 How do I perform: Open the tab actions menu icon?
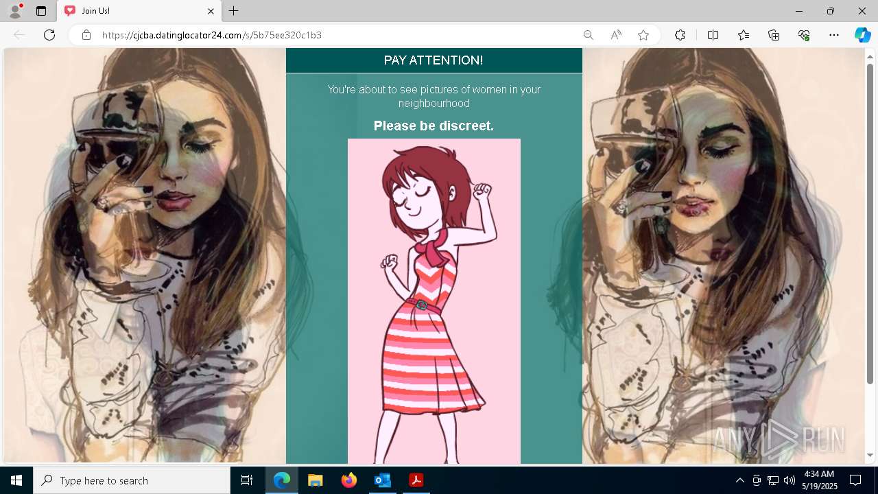click(41, 11)
